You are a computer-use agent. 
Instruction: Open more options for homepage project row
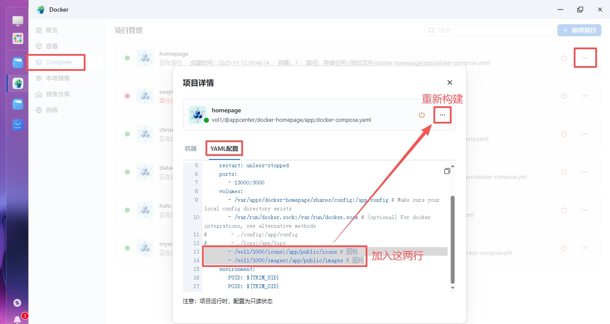point(585,58)
